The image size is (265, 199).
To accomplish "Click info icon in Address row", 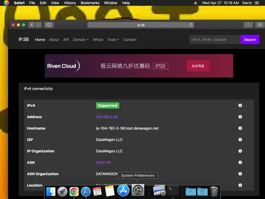I will (x=240, y=117).
